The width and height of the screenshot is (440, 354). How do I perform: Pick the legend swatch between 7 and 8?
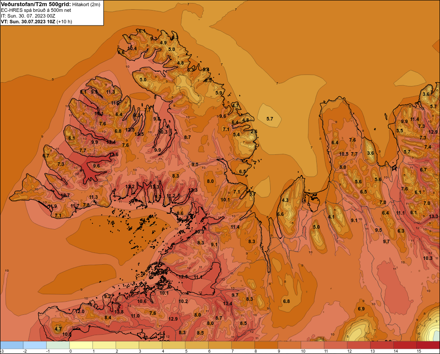(x=243, y=345)
